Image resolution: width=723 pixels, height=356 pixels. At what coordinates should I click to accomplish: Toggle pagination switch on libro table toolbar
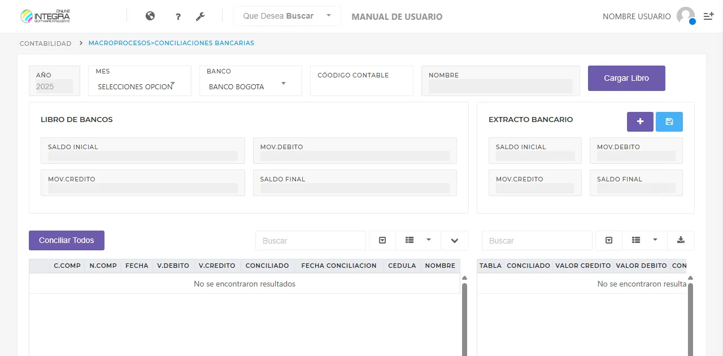[x=382, y=240]
